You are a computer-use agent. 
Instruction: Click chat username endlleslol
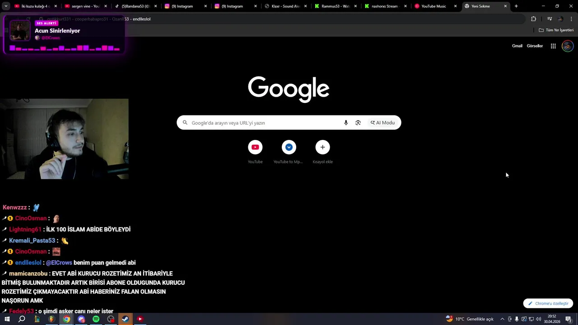(28, 263)
